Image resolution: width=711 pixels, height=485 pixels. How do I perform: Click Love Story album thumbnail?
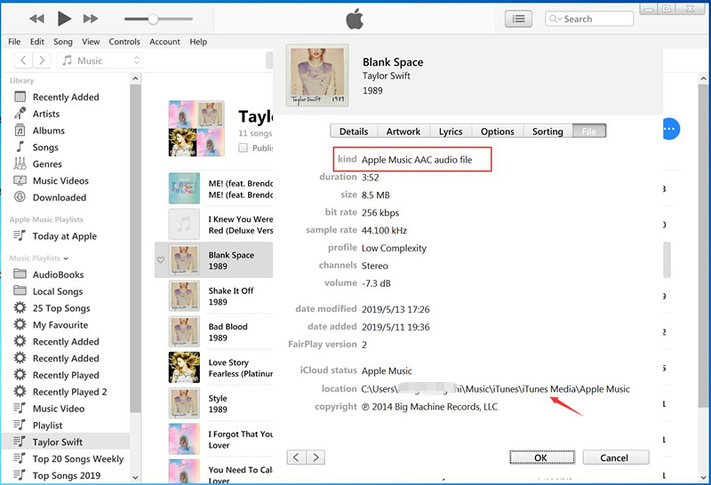pos(184,368)
